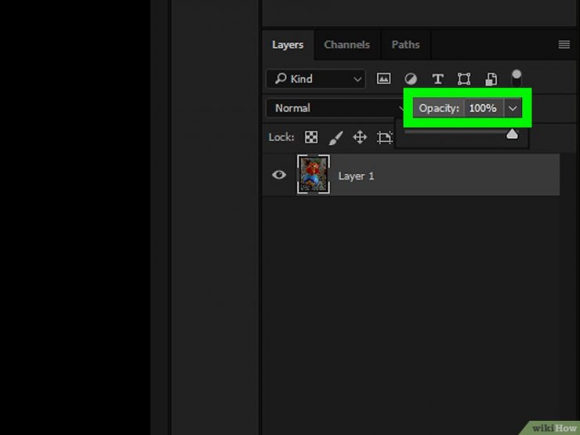Toggle the layer filtering switch

coord(517,77)
